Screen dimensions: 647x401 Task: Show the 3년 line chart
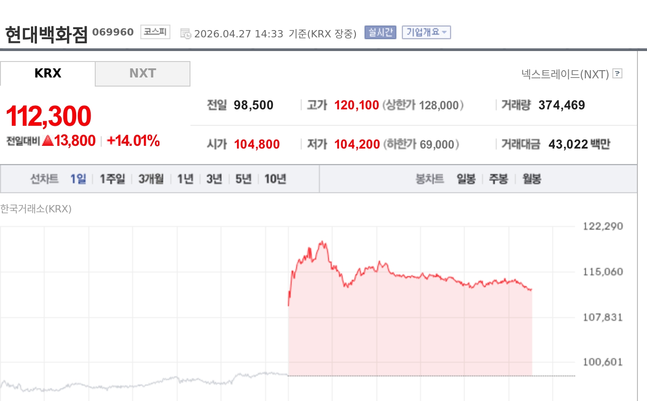click(x=214, y=179)
